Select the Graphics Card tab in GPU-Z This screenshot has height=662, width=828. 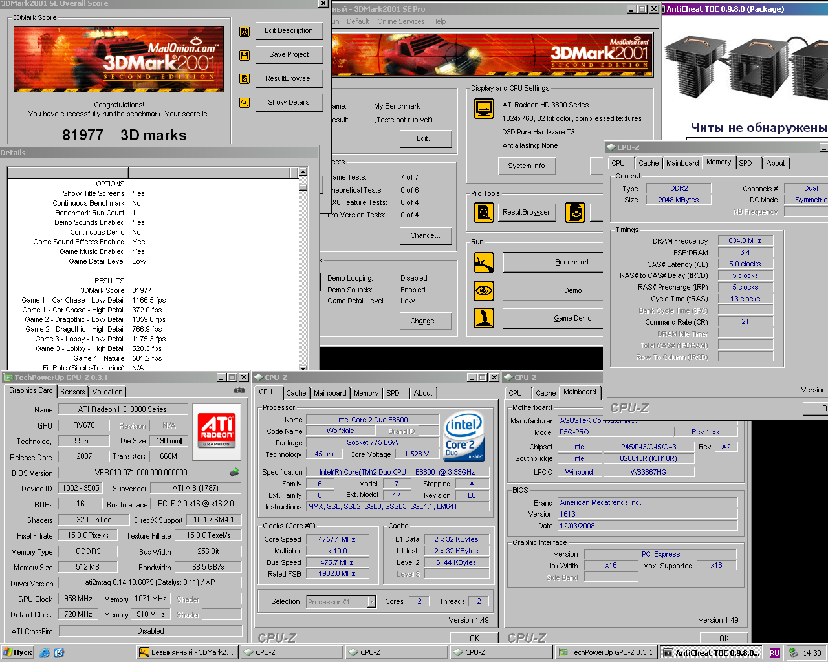31,390
